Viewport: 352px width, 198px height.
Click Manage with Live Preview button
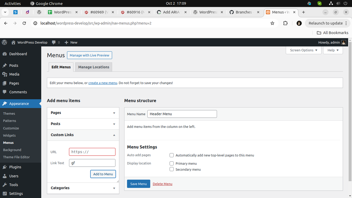(x=89, y=55)
